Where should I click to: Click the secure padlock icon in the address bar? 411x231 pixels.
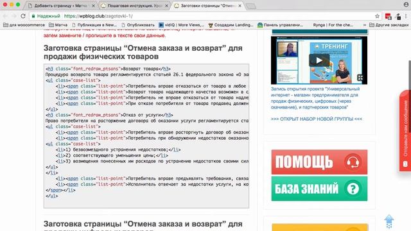[x=33, y=16]
